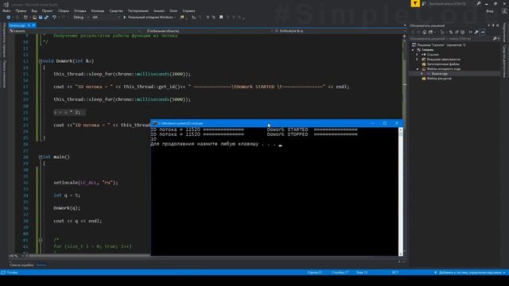Screen dimensions: 509x286
Task: Collapse the DoWork function outline toggle
Action: (x=41, y=61)
